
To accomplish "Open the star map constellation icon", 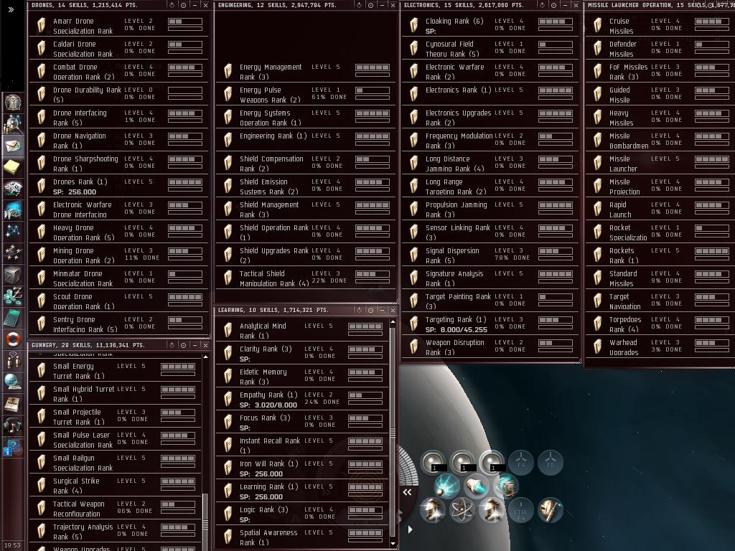I will (x=13, y=231).
